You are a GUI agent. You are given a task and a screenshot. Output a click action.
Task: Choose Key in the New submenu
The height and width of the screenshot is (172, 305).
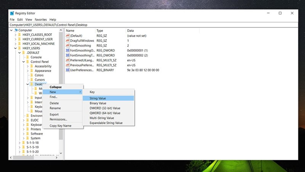108,92
